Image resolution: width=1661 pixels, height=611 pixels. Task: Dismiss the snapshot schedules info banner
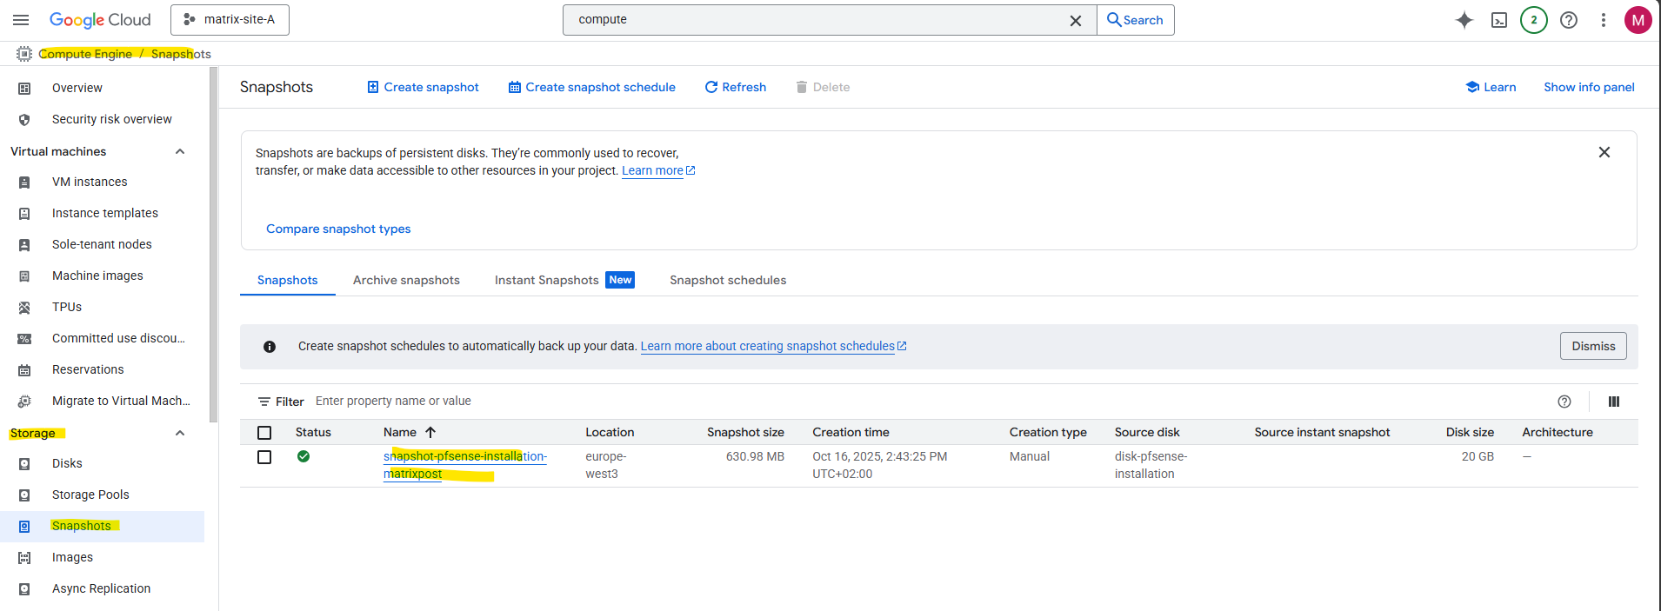(1592, 347)
